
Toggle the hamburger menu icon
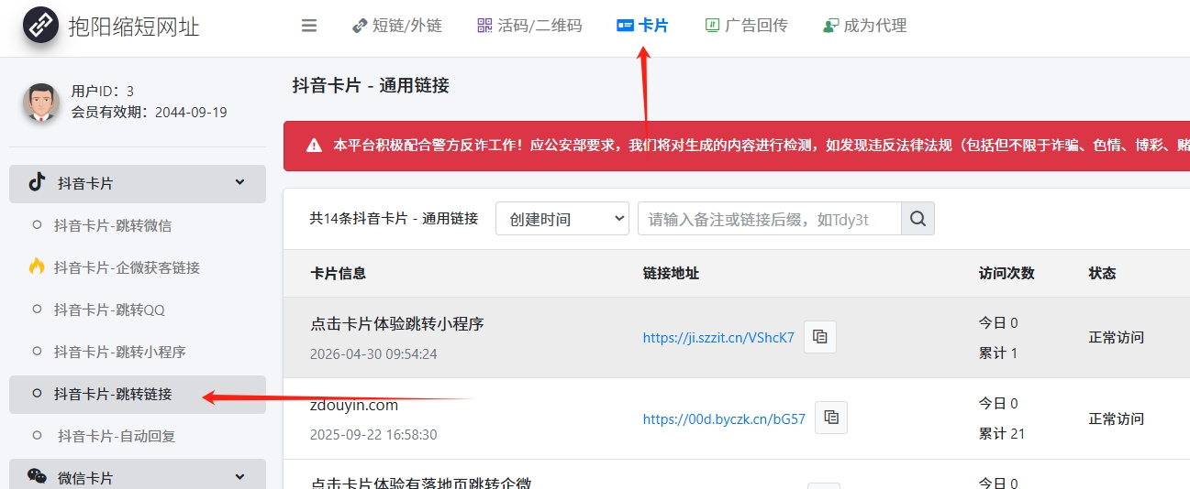coord(309,26)
